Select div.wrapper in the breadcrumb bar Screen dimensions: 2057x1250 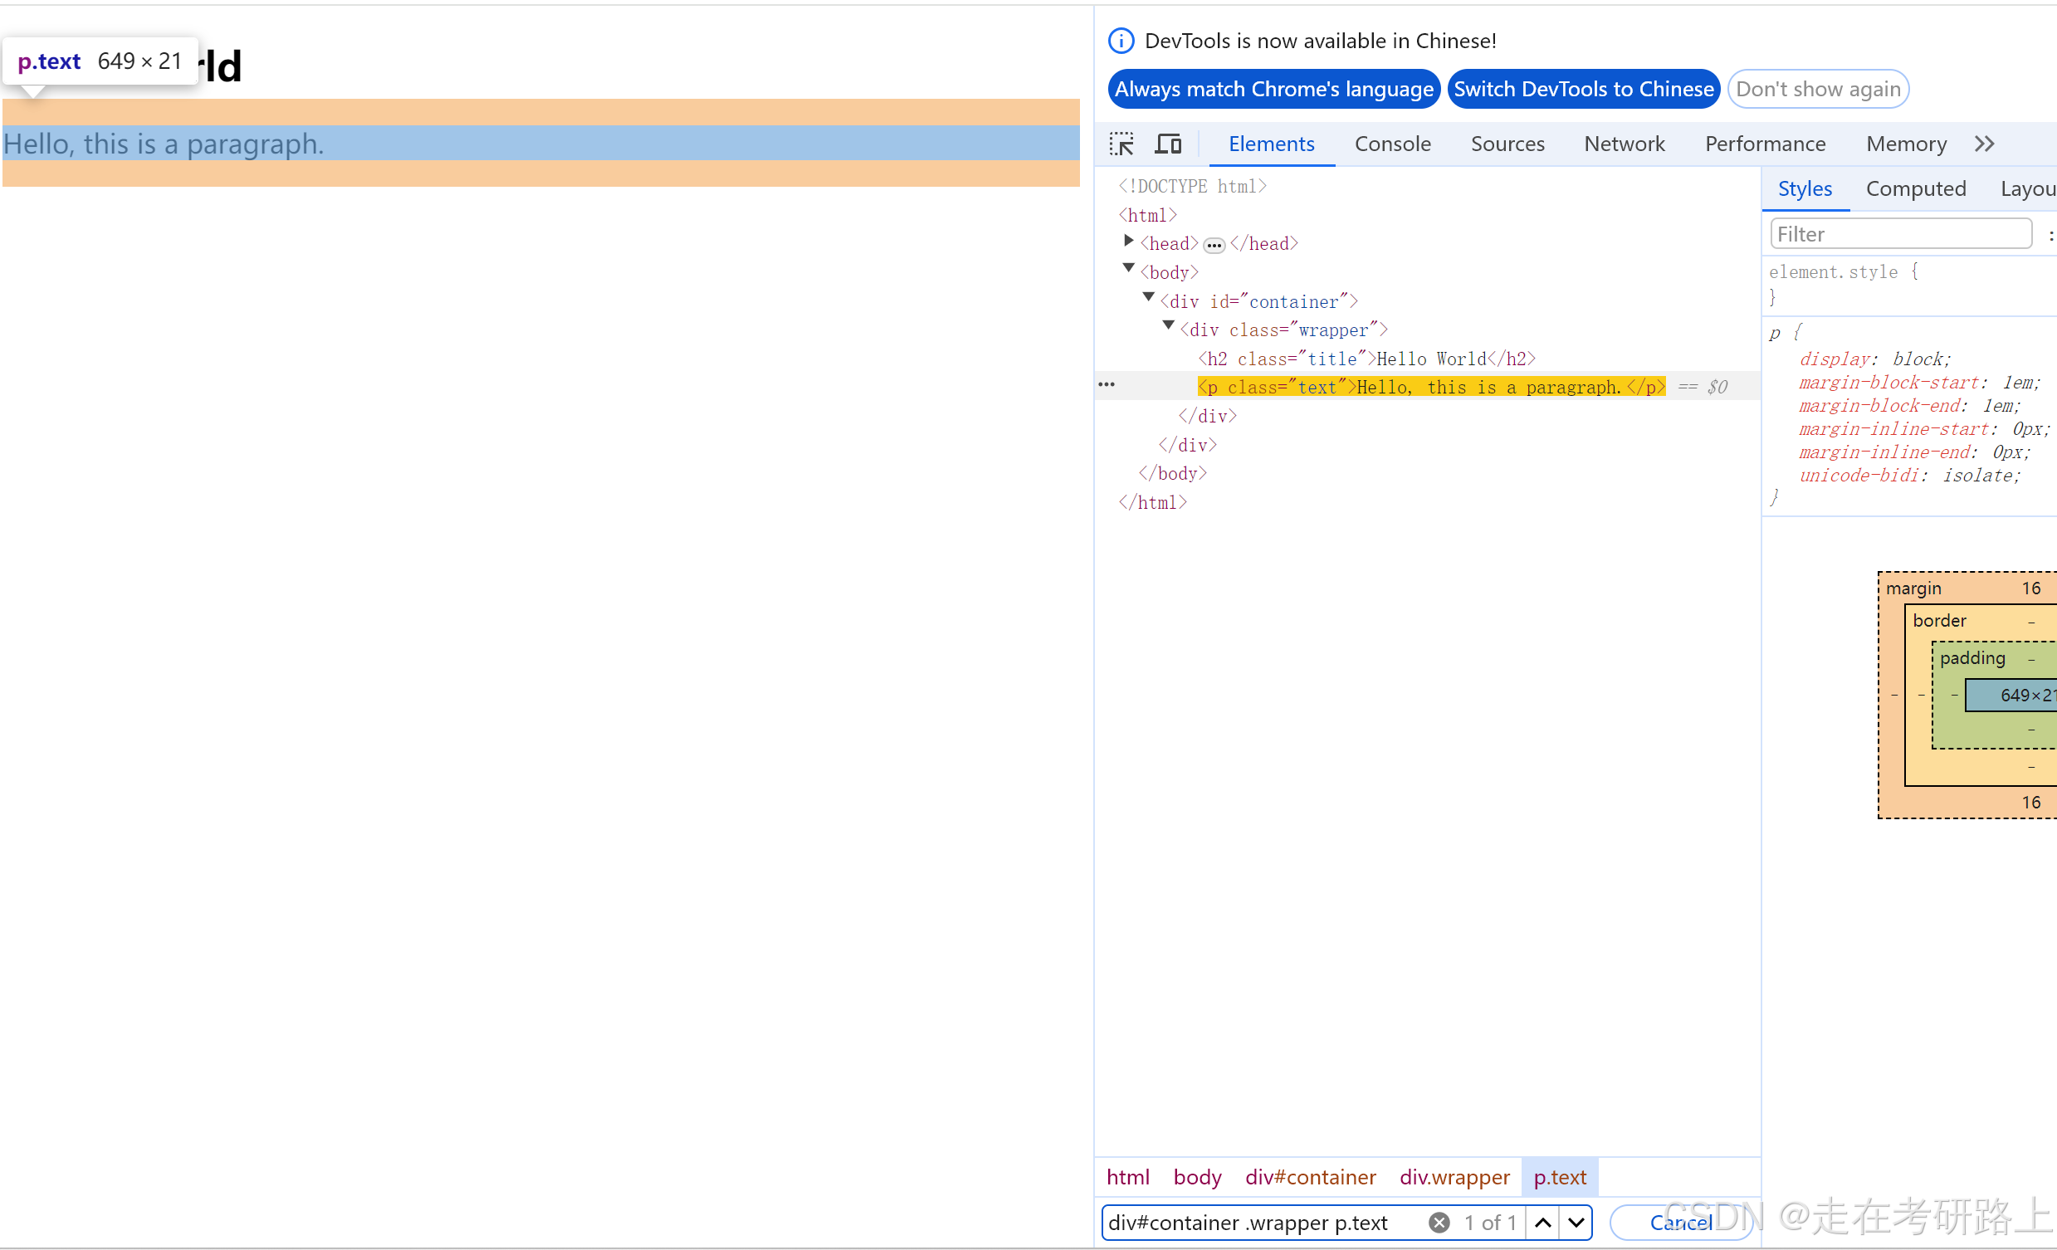[x=1454, y=1176]
